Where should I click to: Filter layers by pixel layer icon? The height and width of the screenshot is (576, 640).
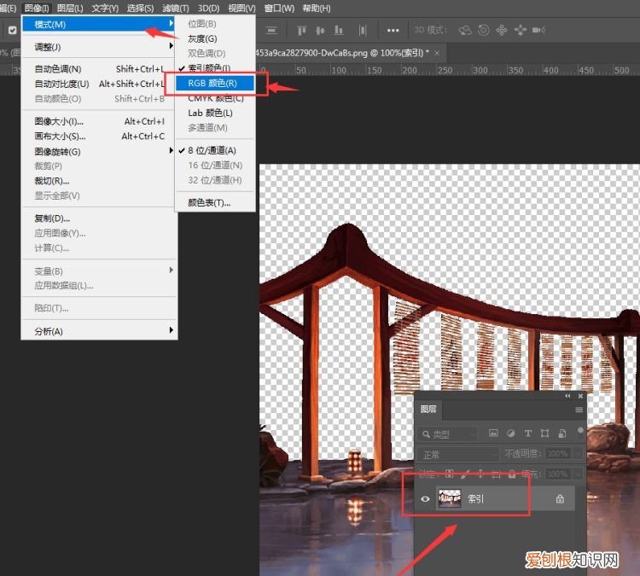tap(493, 433)
